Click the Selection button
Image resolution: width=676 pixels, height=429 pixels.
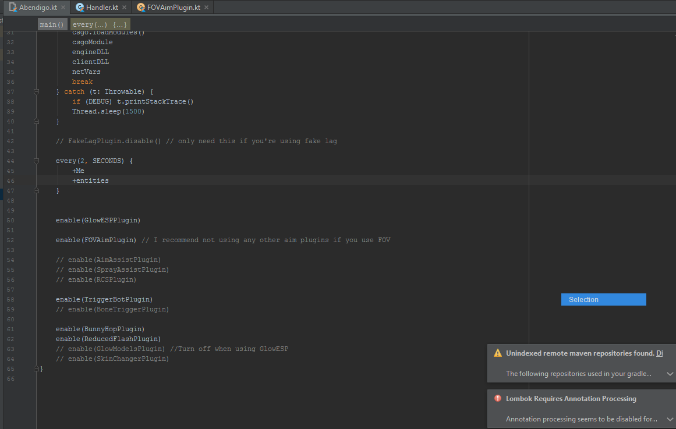[x=604, y=300]
